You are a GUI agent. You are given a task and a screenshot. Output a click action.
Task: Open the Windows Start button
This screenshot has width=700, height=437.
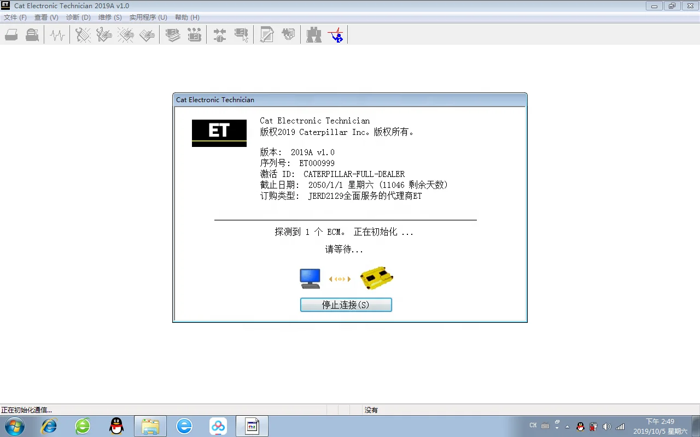coord(14,426)
